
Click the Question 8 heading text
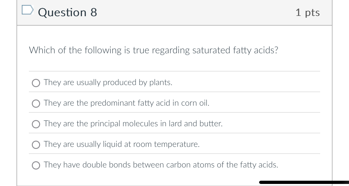pyautogui.click(x=68, y=12)
